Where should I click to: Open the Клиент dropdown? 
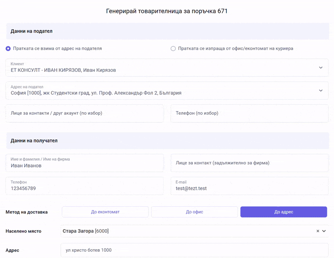[x=167, y=68]
